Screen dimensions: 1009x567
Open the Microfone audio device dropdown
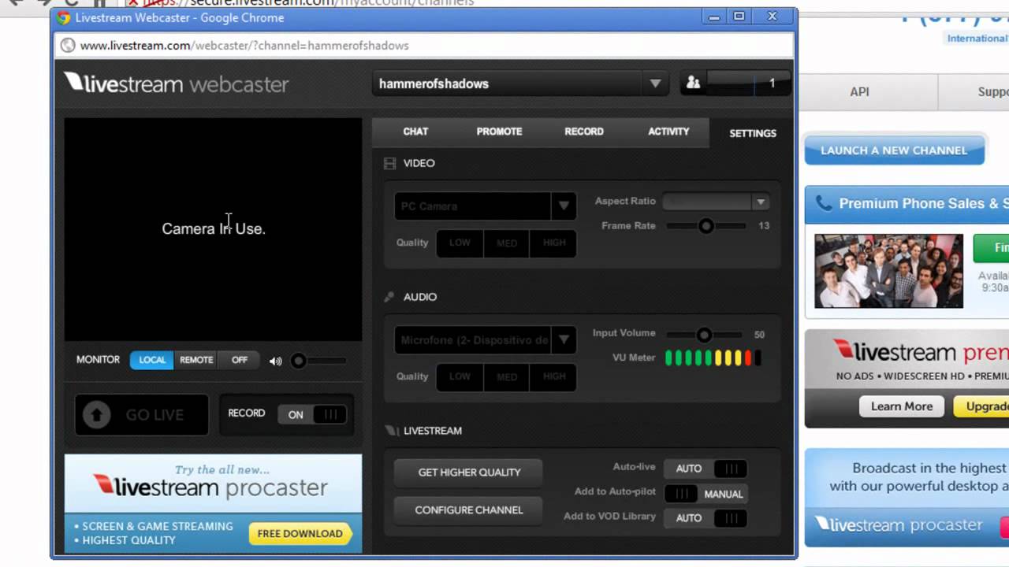click(x=485, y=340)
